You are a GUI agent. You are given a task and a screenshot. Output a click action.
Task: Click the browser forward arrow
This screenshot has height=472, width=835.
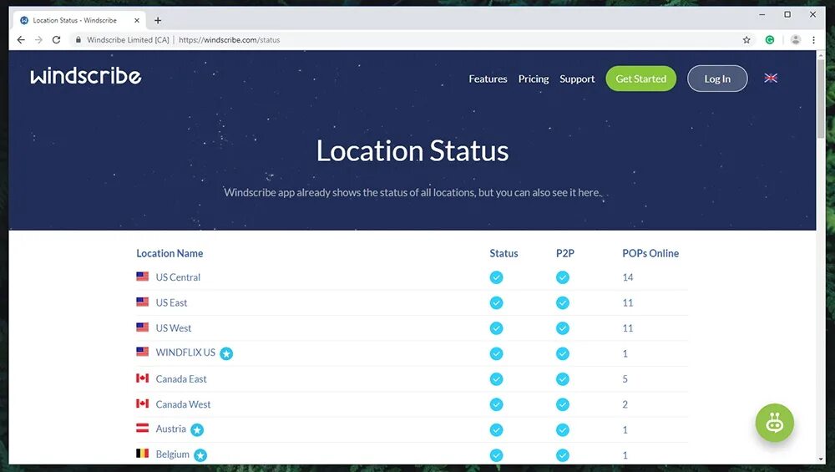click(x=38, y=40)
